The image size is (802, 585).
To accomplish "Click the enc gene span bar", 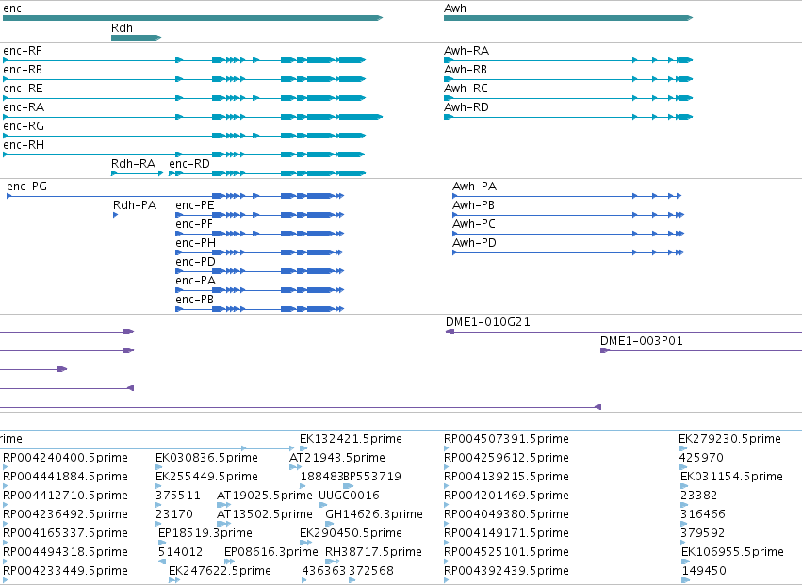I will 193,18.
